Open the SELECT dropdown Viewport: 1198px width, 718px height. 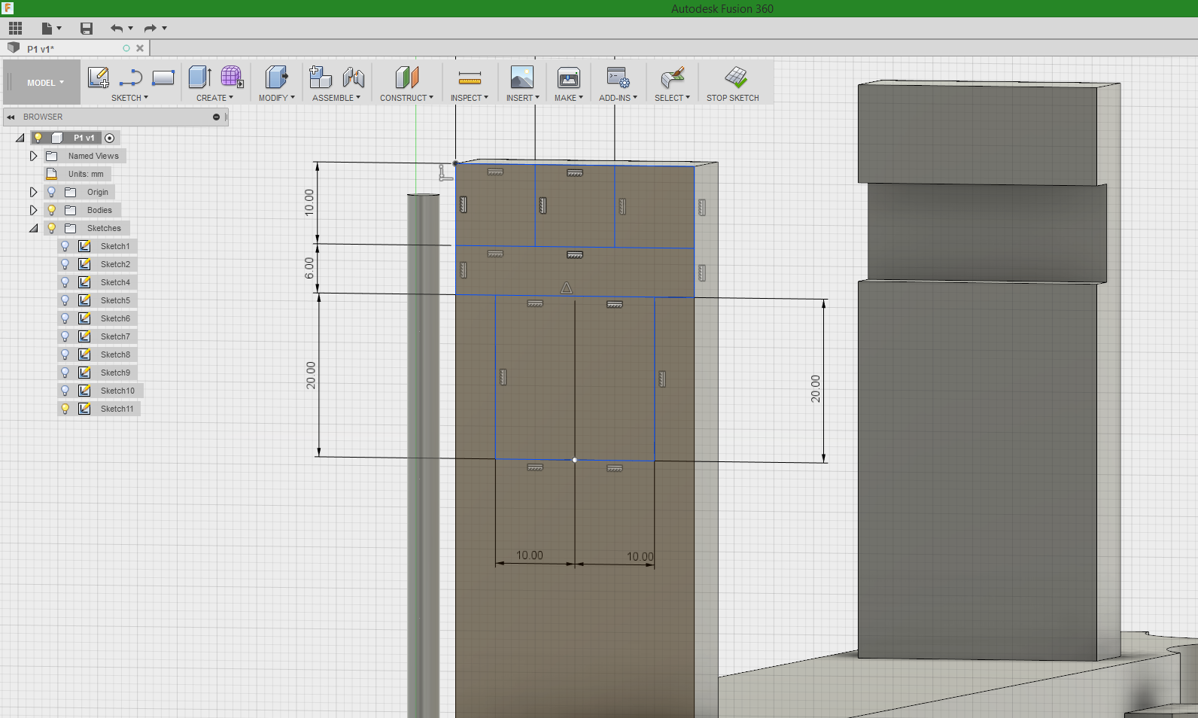[x=672, y=98]
